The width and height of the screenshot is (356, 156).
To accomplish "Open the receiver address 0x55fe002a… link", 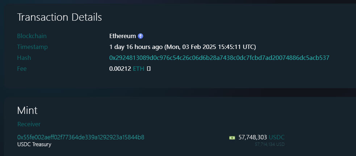I will [81, 137].
